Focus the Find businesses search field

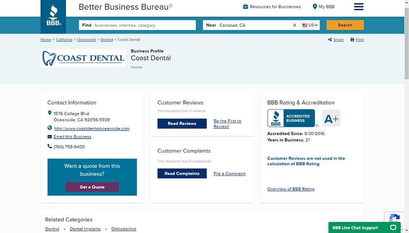137,25
